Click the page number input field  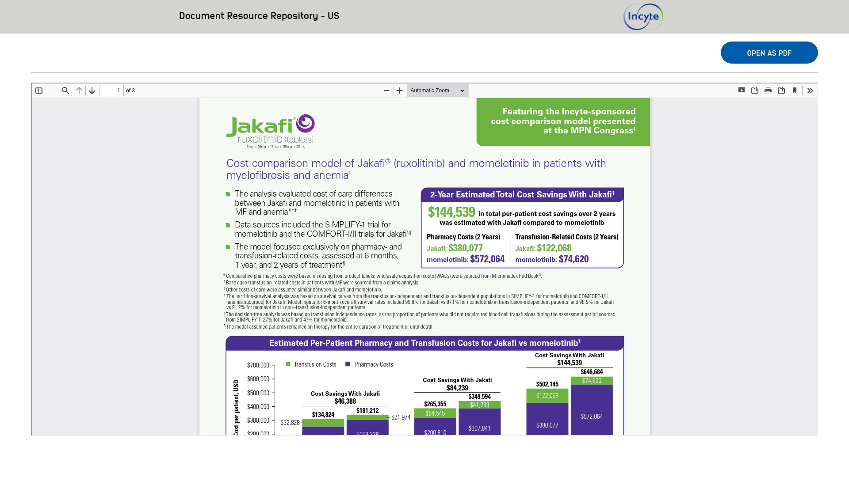tap(111, 91)
